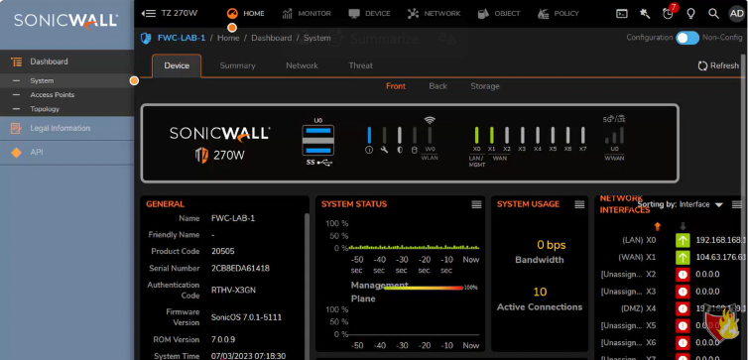
Task: Click the X0 LAN green status icon
Action: click(683, 240)
